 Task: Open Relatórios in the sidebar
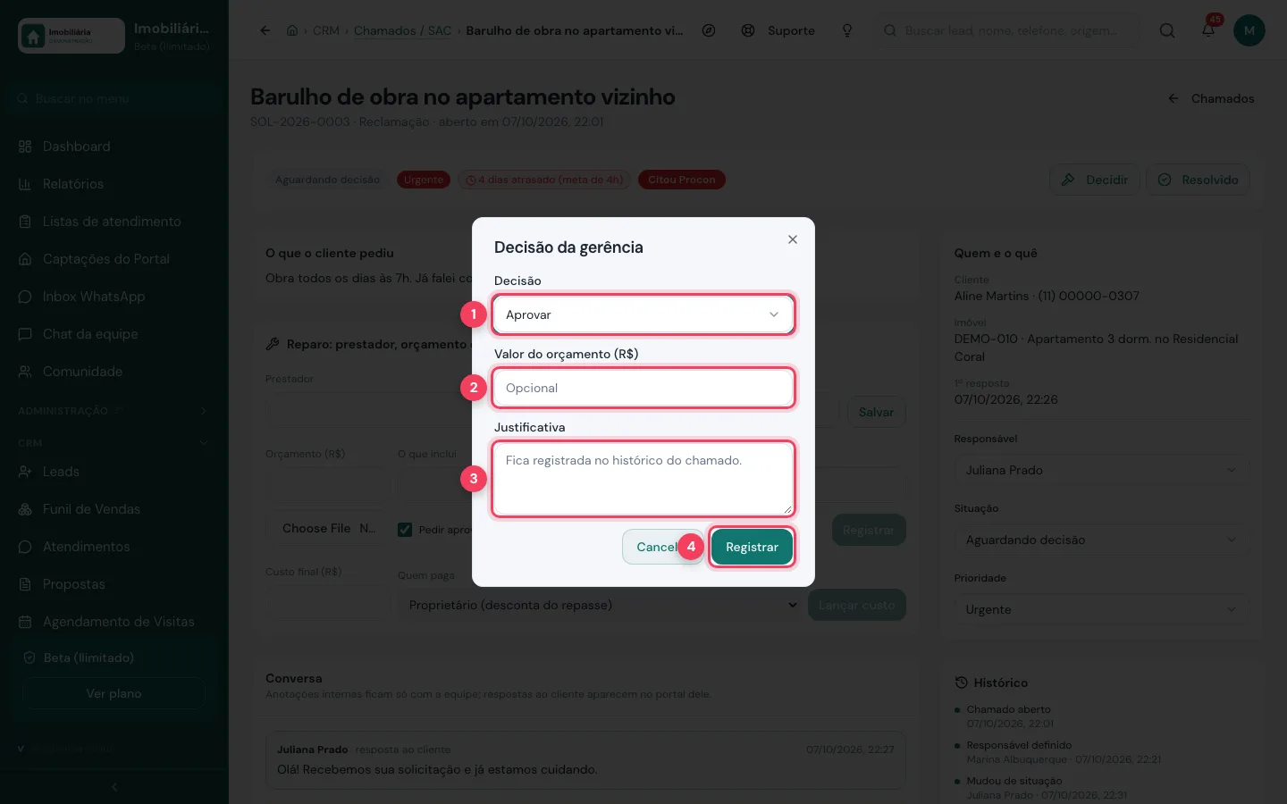click(114, 184)
